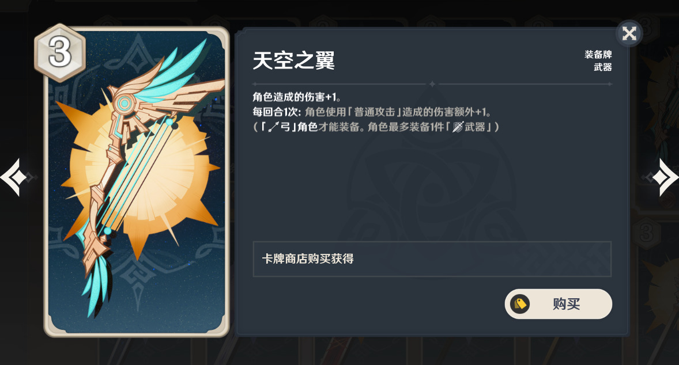
Task: Click the 武器 type label
Action: tap(603, 67)
